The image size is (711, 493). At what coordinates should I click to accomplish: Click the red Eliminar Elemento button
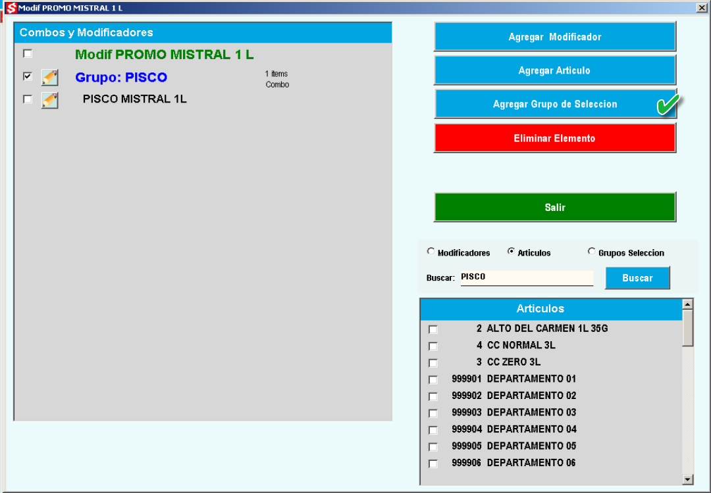pyautogui.click(x=555, y=138)
